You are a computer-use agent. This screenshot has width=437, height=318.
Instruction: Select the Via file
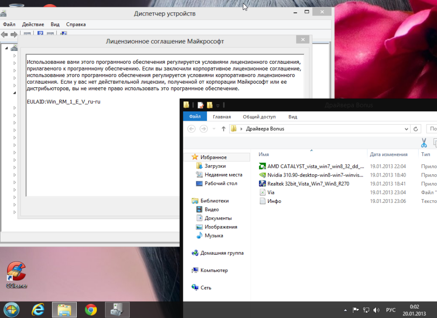(x=267, y=192)
